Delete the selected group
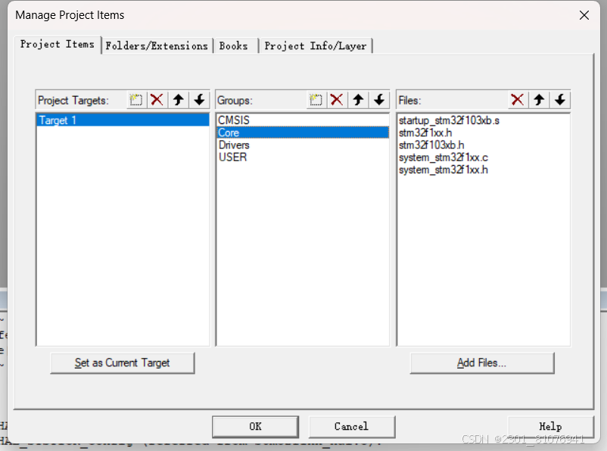The height and width of the screenshot is (451, 607). click(x=337, y=100)
